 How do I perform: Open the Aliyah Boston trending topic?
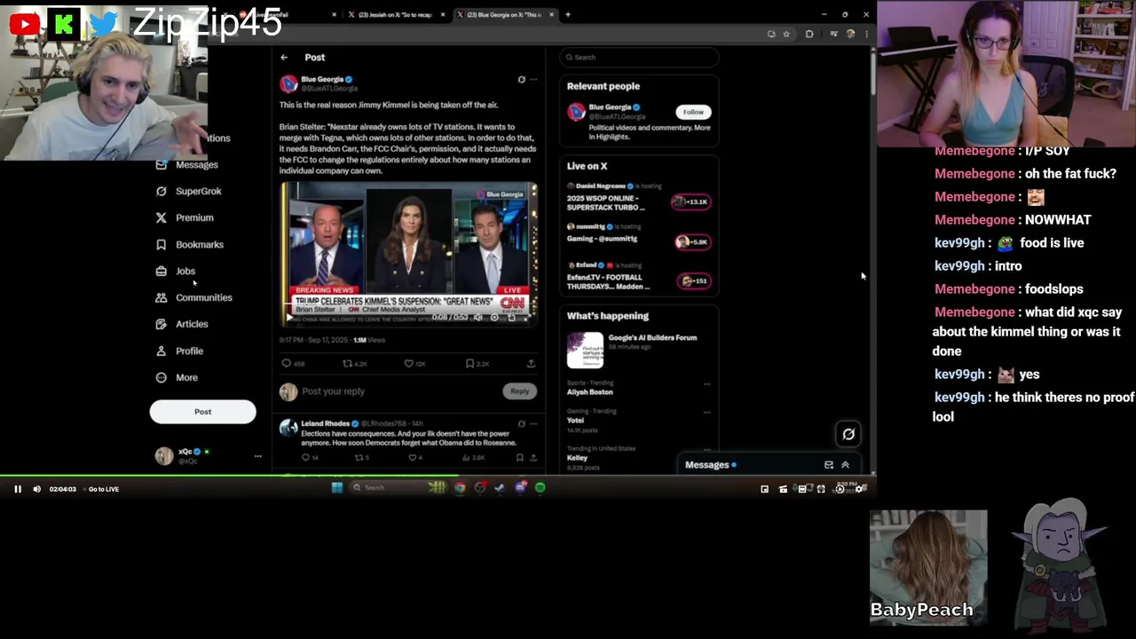click(590, 392)
